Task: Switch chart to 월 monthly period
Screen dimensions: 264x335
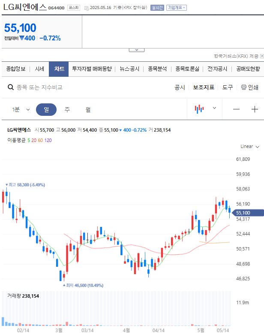Action: pyautogui.click(x=88, y=109)
